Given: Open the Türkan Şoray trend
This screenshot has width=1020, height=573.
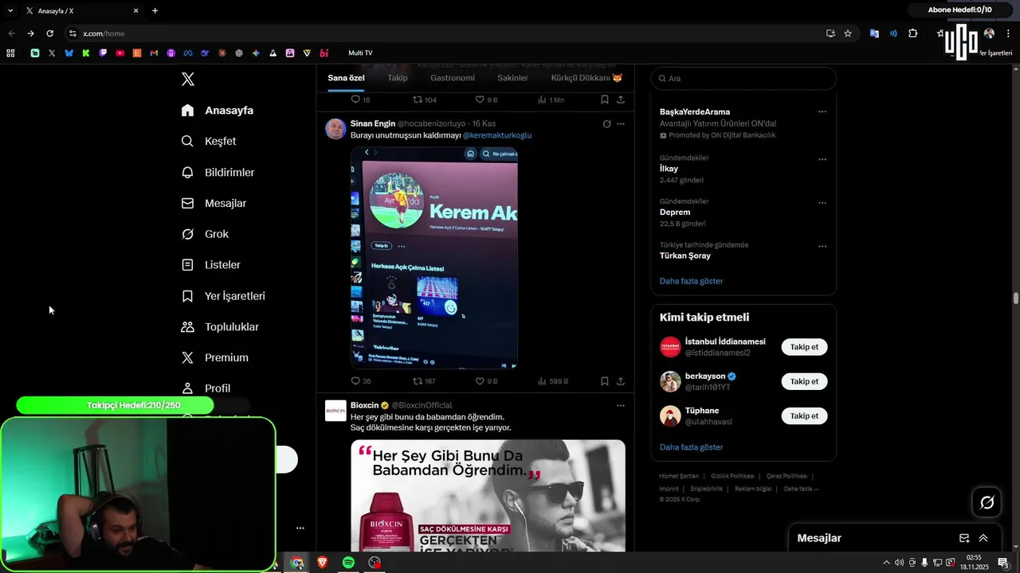Looking at the screenshot, I should click(x=685, y=256).
